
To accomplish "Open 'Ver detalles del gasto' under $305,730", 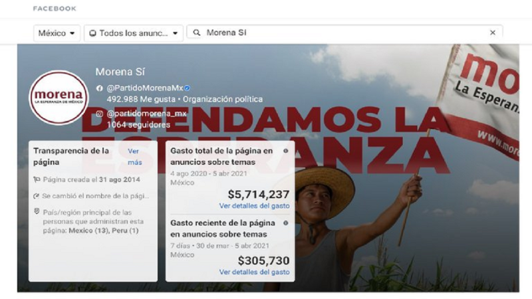I will (x=255, y=272).
